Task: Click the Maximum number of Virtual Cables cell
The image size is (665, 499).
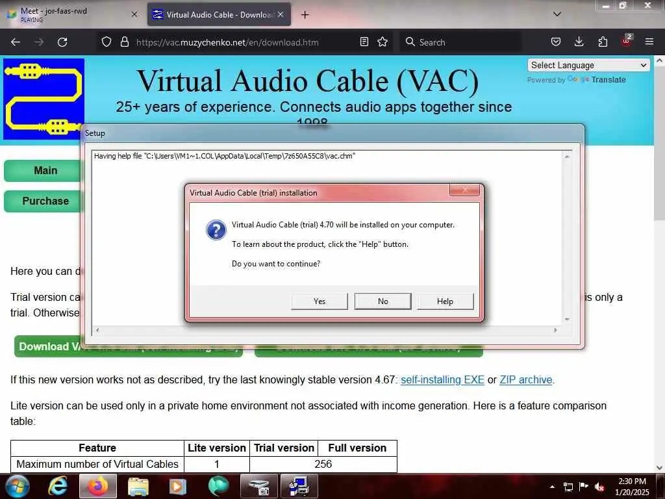Action: 97,464
